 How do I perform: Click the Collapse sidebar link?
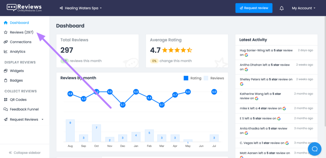(25, 153)
